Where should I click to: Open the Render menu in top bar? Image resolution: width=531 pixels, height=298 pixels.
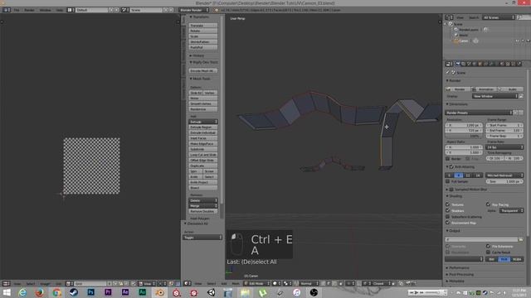point(30,10)
